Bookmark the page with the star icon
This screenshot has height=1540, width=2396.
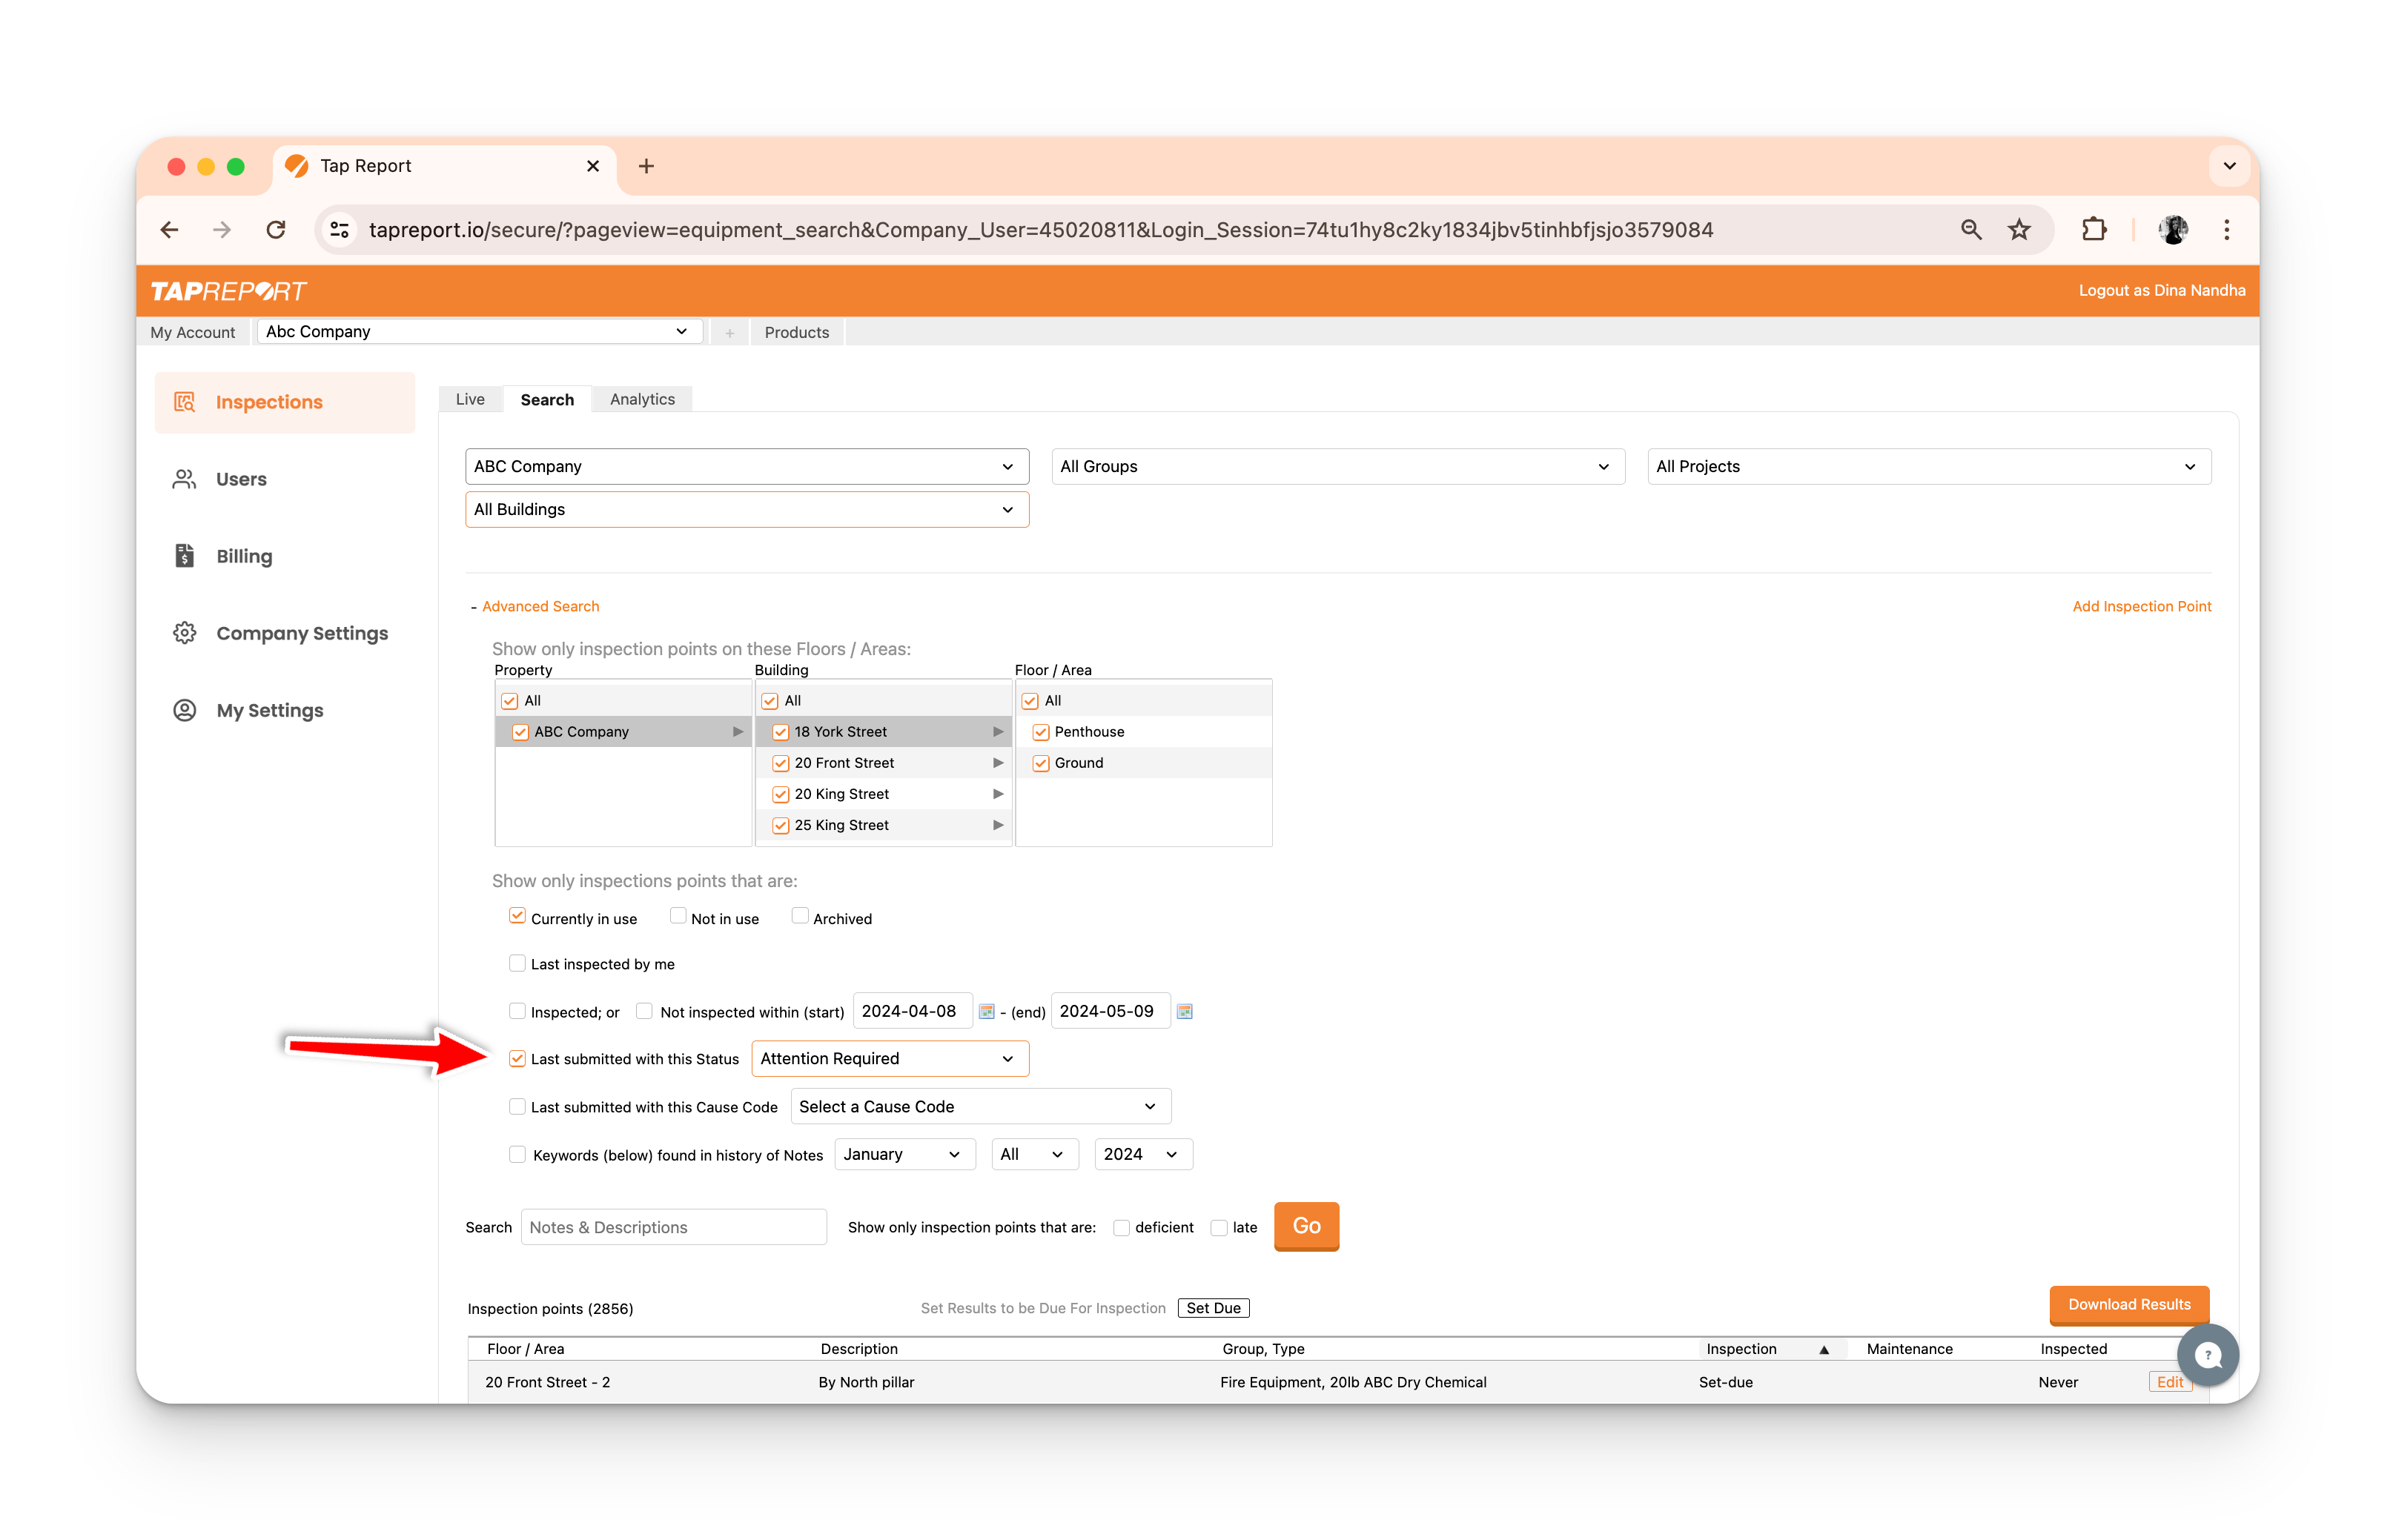2019,230
